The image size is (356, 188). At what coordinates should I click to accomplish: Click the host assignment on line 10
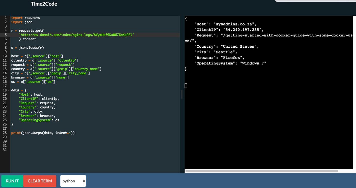click(37, 56)
